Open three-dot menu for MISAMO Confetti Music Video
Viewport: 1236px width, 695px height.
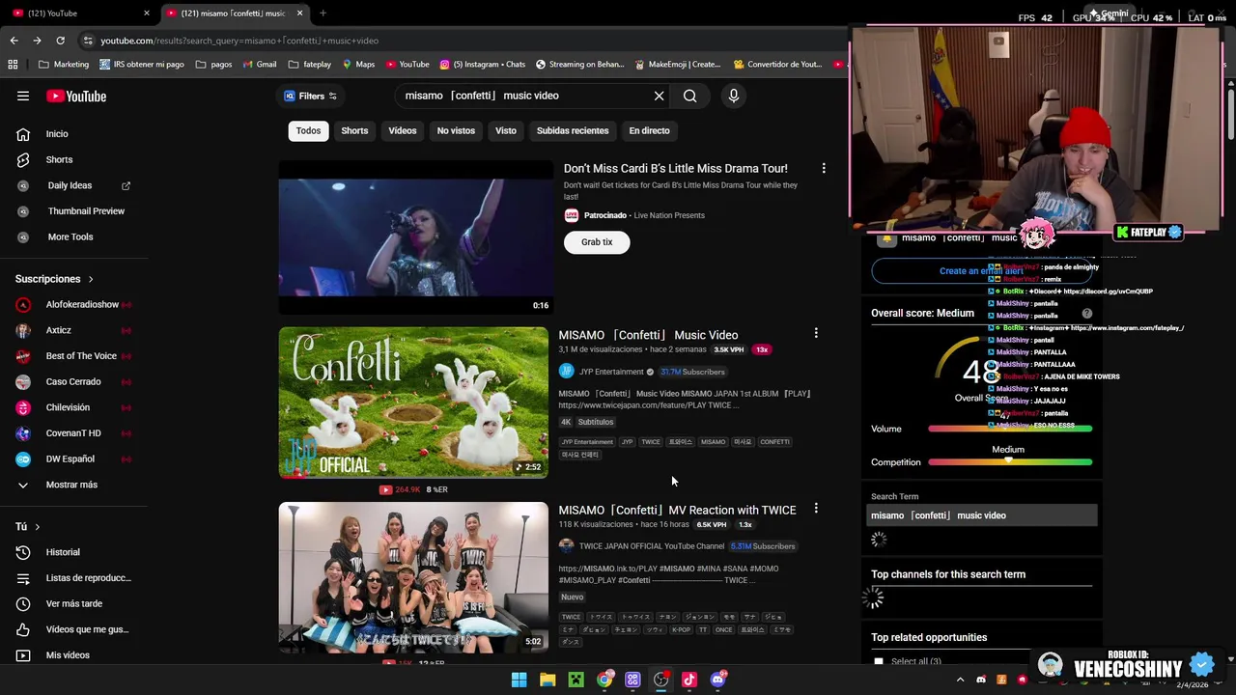pyautogui.click(x=816, y=333)
